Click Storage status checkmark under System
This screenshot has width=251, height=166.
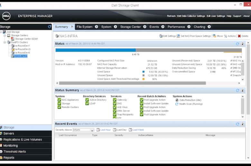pos(59,104)
